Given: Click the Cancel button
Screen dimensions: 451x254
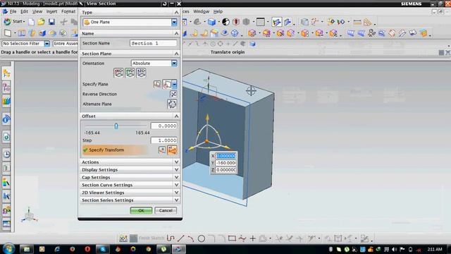Looking at the screenshot, I should pos(166,210).
